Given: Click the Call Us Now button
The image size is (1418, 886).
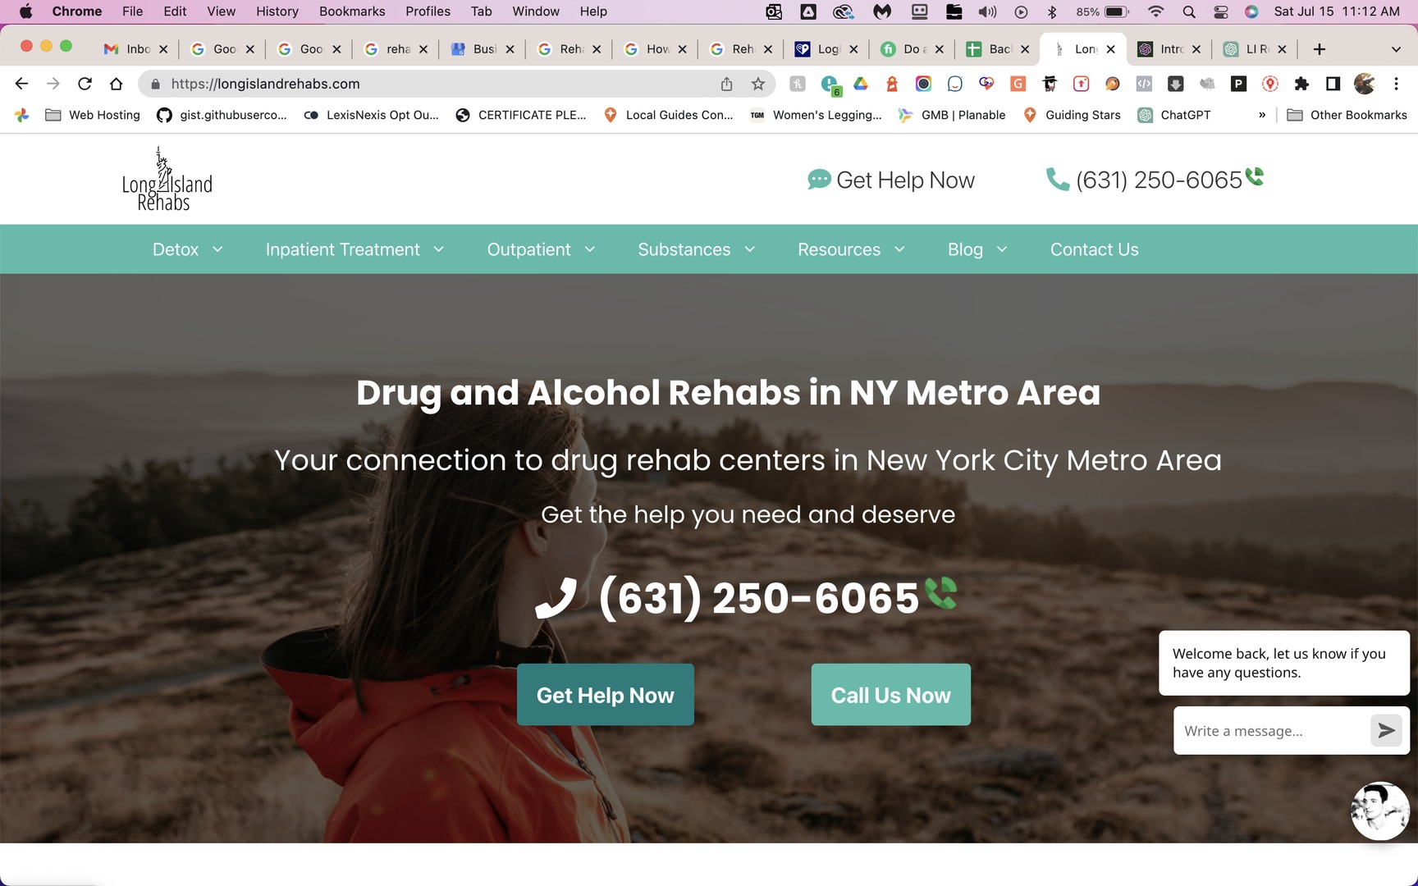Looking at the screenshot, I should click(x=891, y=695).
